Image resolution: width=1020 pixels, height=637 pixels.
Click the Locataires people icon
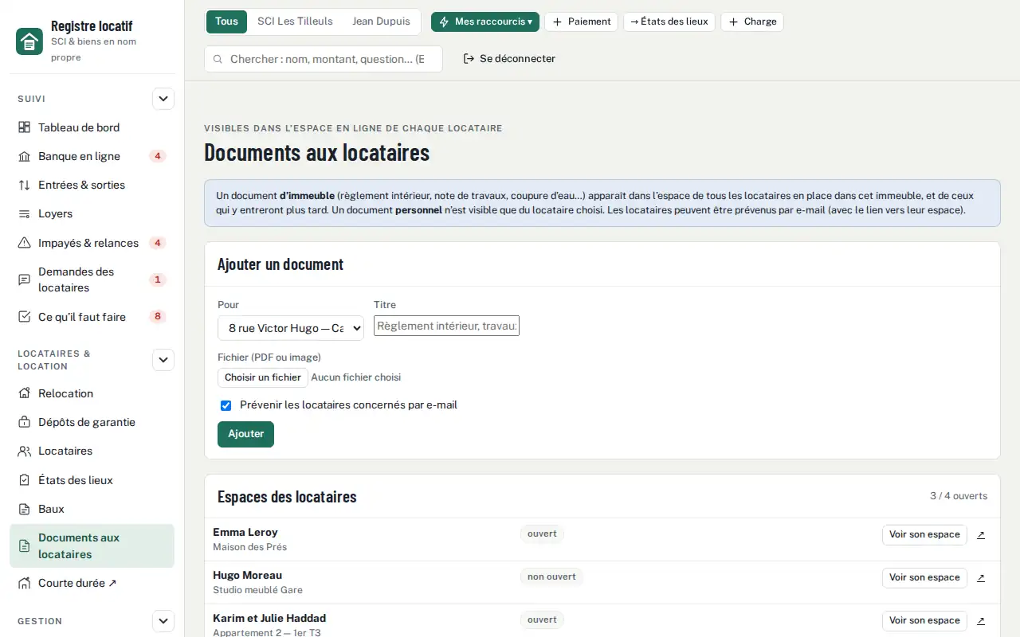click(x=24, y=451)
